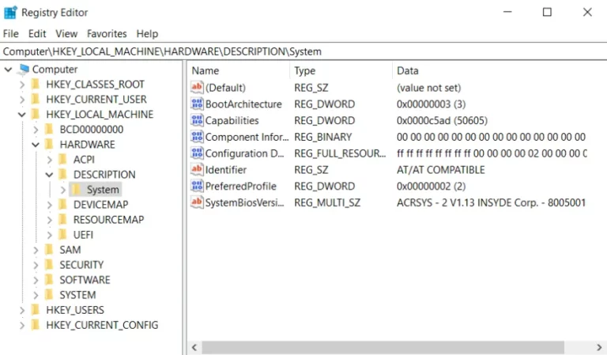Click the SAM folder icon

point(49,250)
